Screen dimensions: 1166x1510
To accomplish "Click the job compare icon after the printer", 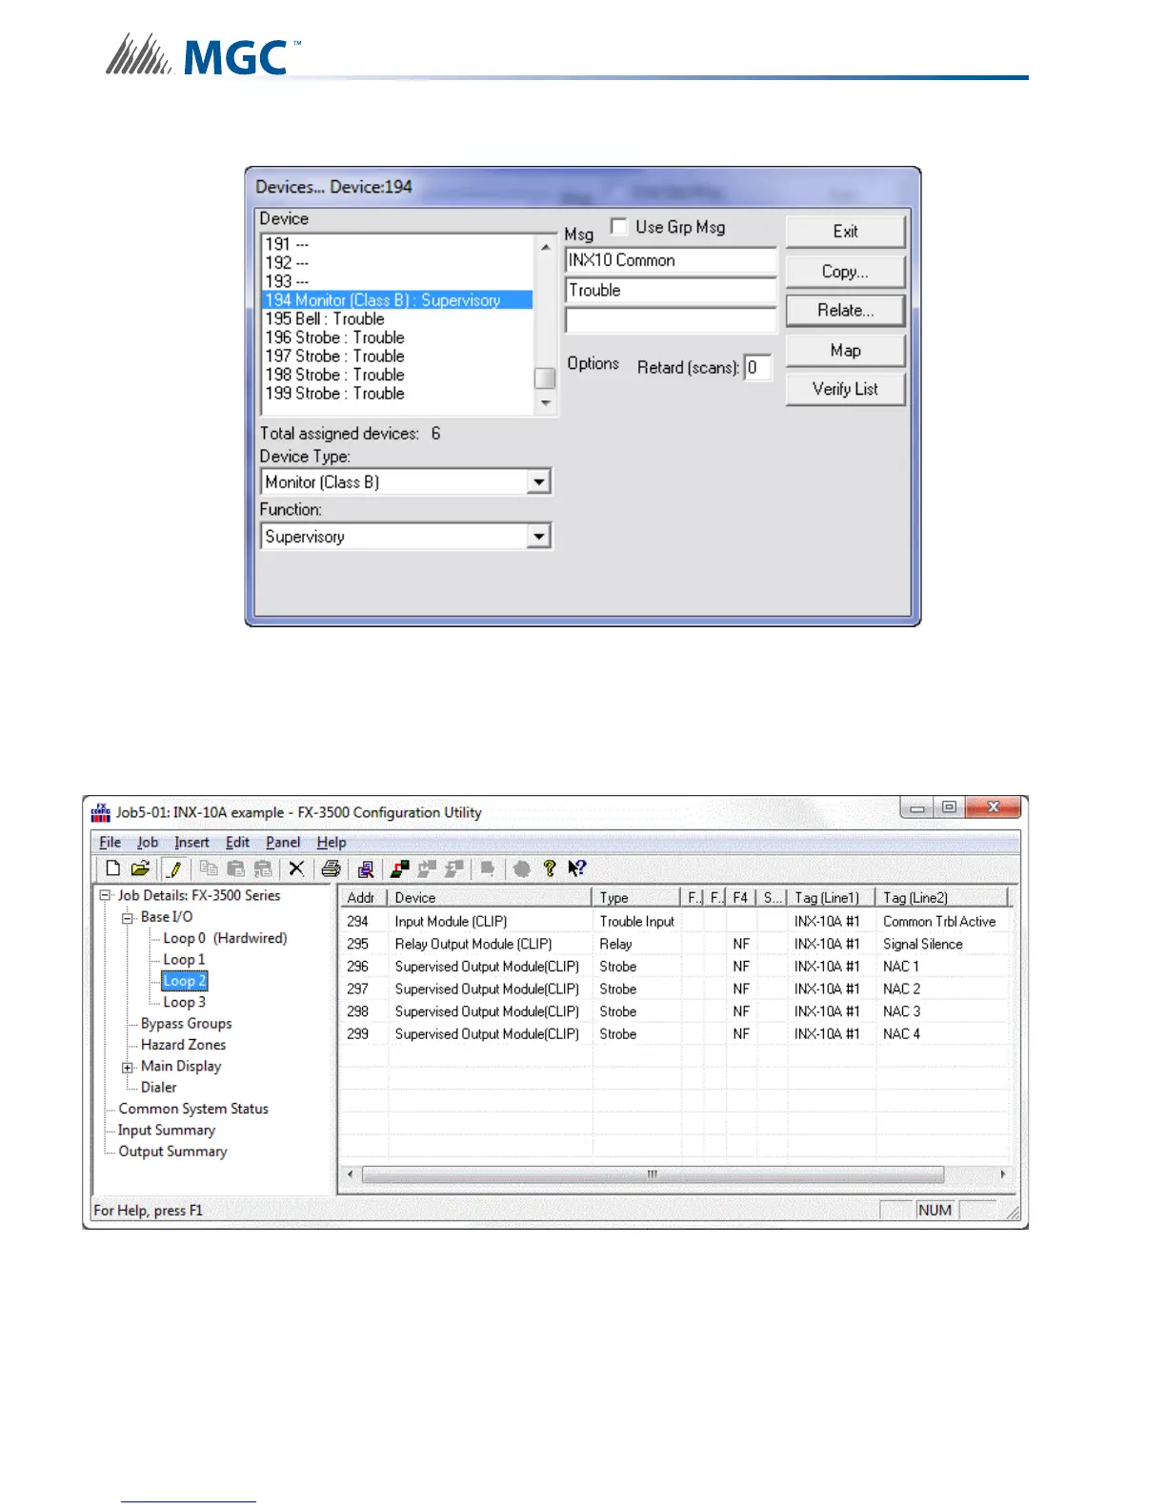I will click(x=365, y=868).
